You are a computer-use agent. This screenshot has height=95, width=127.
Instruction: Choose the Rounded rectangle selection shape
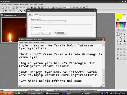pos(124,49)
